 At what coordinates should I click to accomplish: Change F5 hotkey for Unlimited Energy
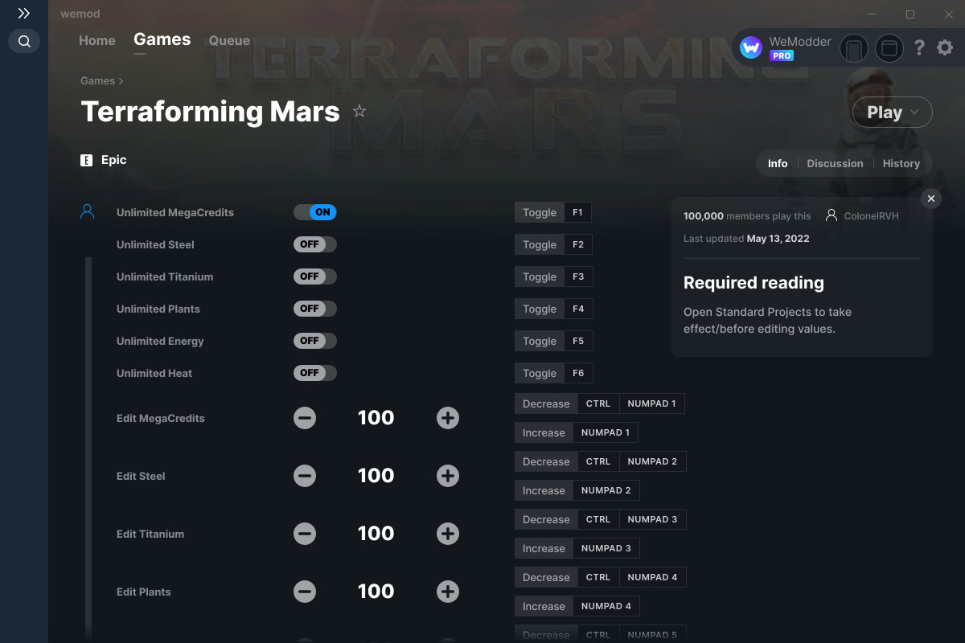point(578,341)
